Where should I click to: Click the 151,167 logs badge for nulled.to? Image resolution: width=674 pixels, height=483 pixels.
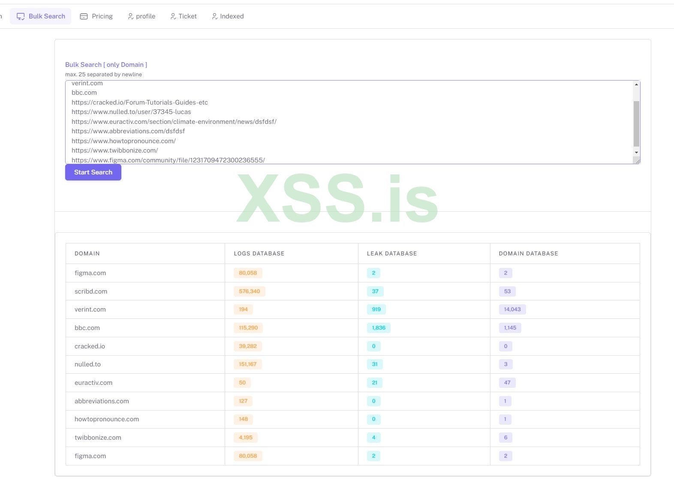coord(248,364)
